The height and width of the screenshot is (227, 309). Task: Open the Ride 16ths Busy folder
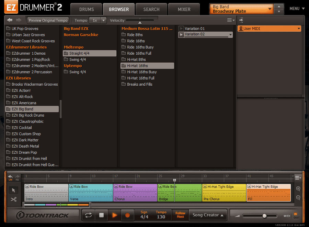point(147,47)
